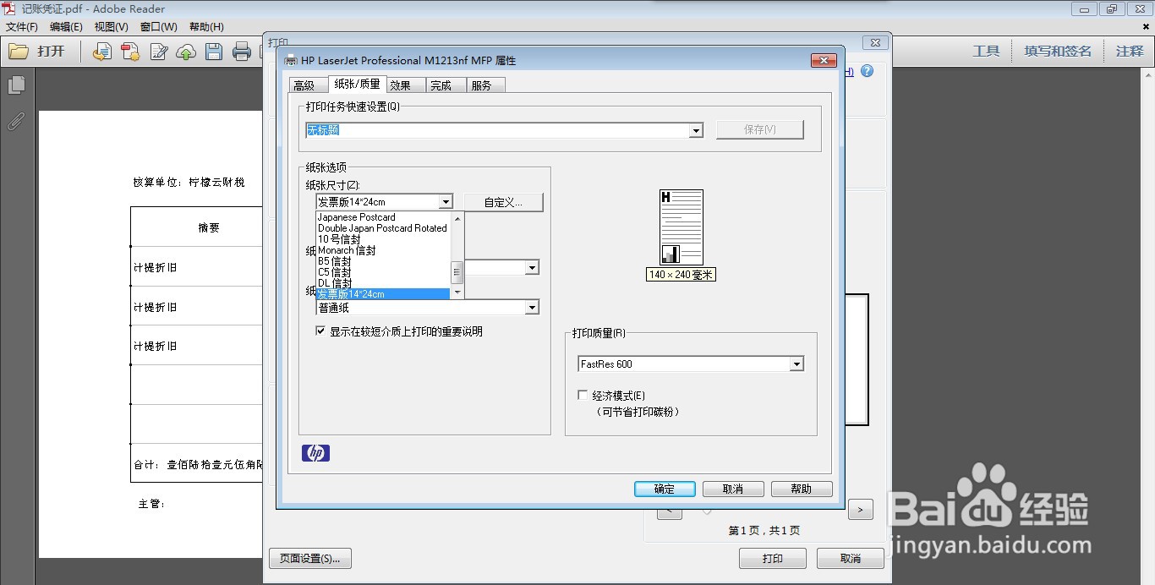
Task: Click the 页面设置(S)... button
Action: (310, 558)
